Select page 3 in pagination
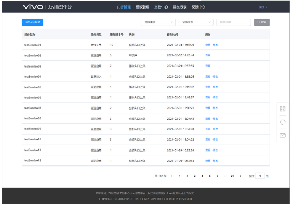 [x=195, y=176]
